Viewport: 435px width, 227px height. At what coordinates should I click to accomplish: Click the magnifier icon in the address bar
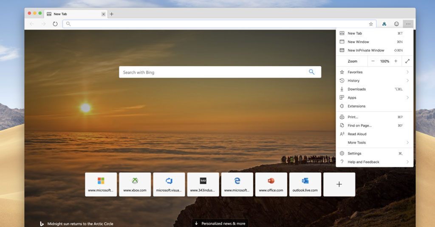click(x=68, y=24)
